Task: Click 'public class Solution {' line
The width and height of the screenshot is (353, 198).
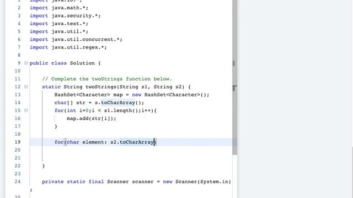Action: pyautogui.click(x=65, y=63)
